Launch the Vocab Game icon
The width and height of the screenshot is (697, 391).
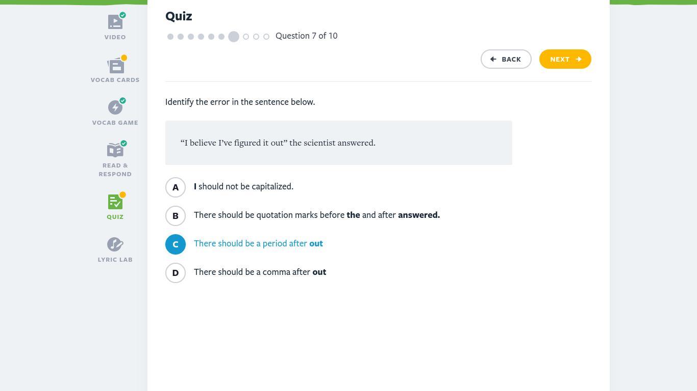click(x=115, y=108)
